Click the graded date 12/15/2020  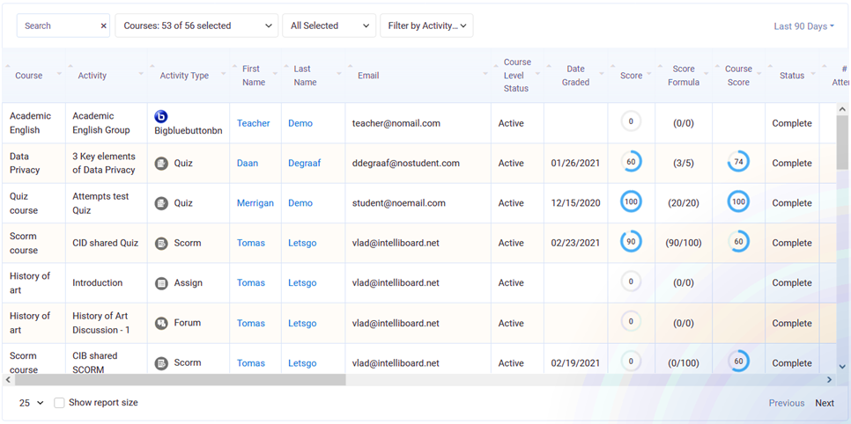point(575,203)
